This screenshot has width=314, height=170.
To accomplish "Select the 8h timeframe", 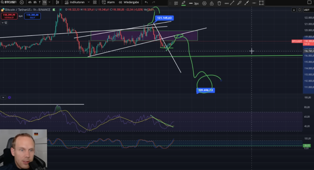I will tap(35, 2).
